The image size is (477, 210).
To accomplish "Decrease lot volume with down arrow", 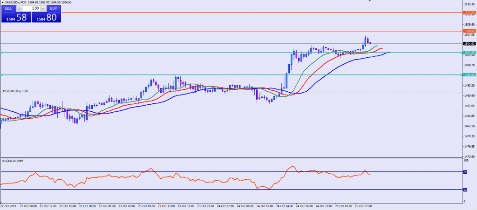I will click(19, 8).
